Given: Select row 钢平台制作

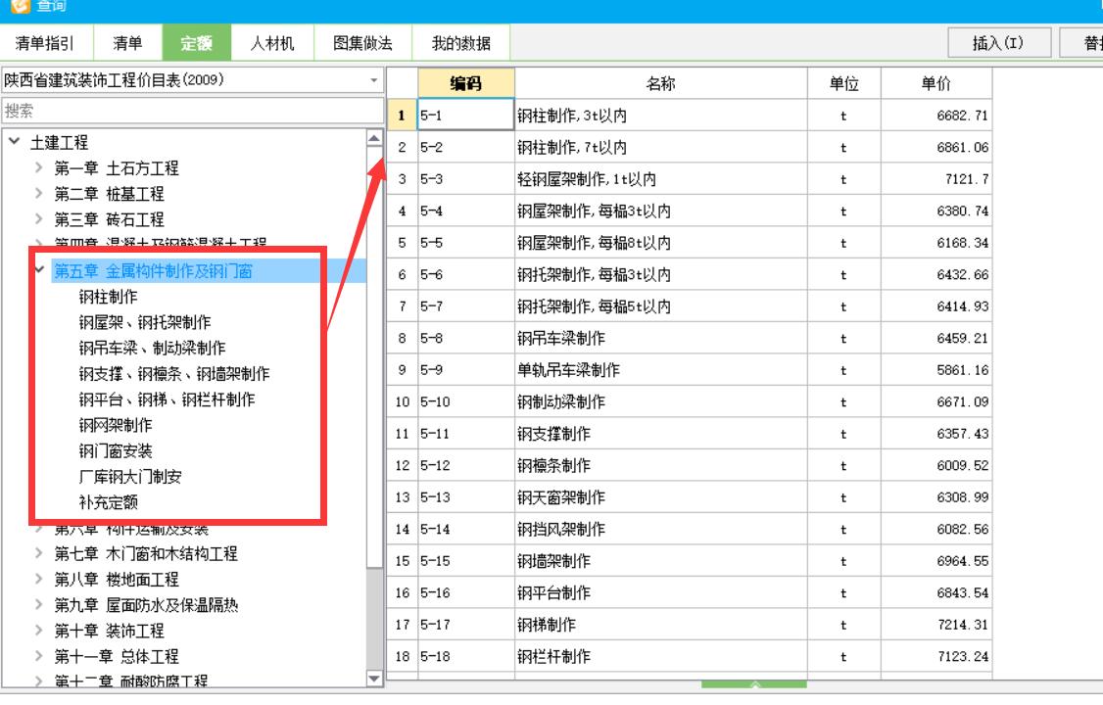Looking at the screenshot, I should click(690, 592).
